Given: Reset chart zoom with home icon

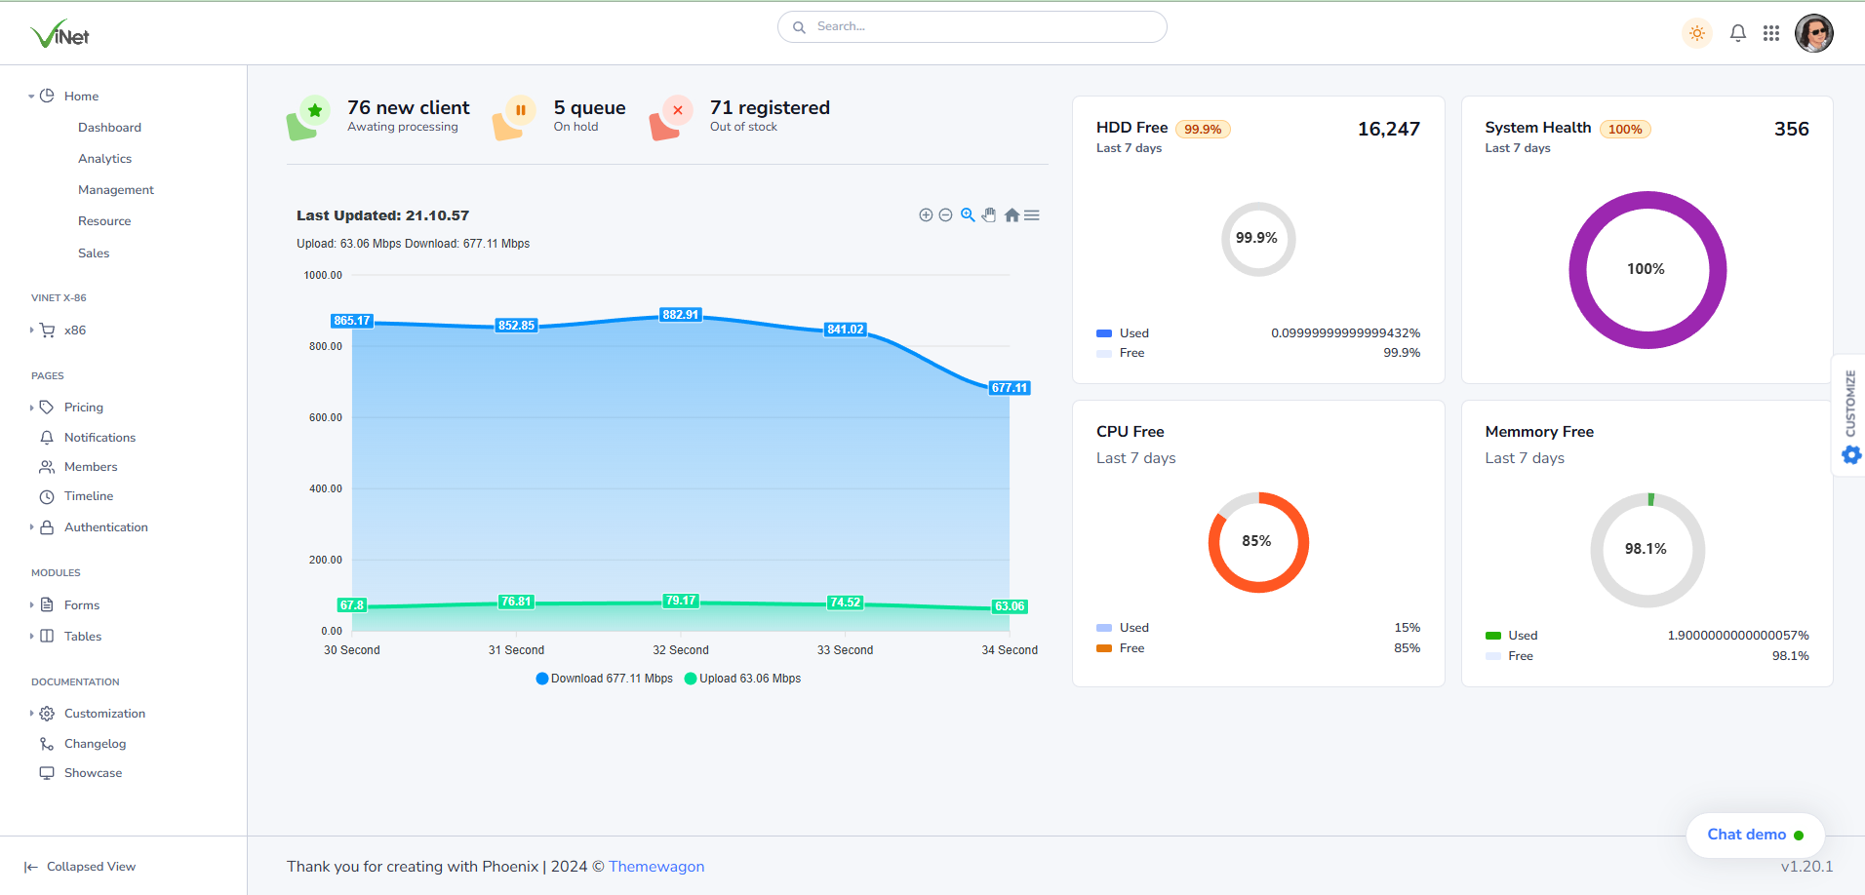Looking at the screenshot, I should 1012,215.
